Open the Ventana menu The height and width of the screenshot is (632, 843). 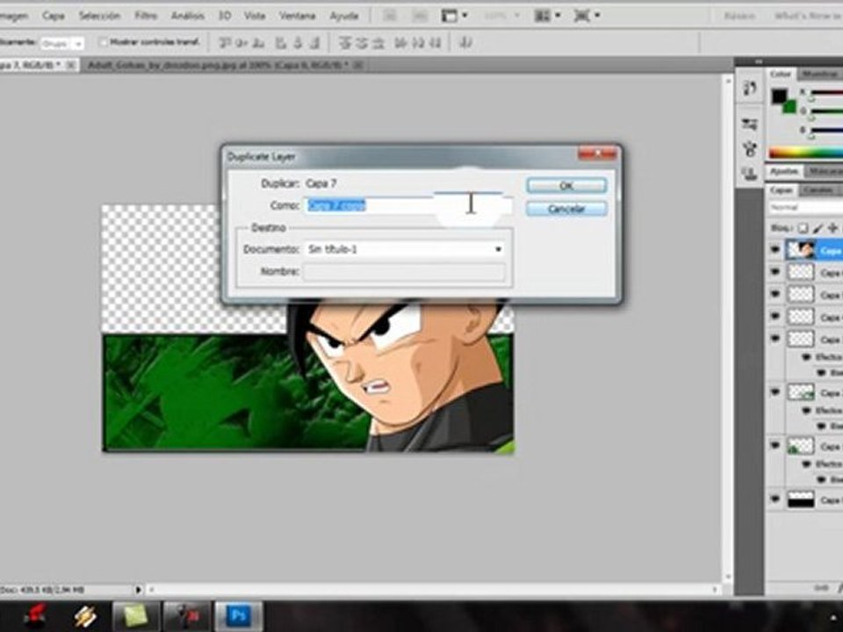(x=297, y=16)
